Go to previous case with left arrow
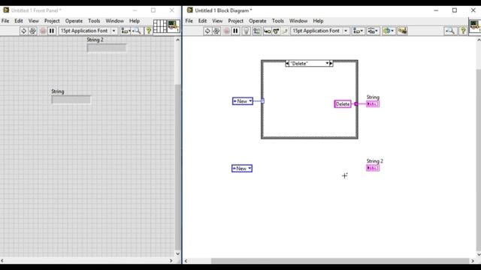 [x=287, y=63]
